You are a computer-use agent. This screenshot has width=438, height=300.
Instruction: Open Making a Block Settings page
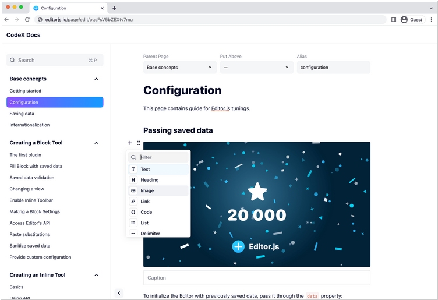point(34,211)
